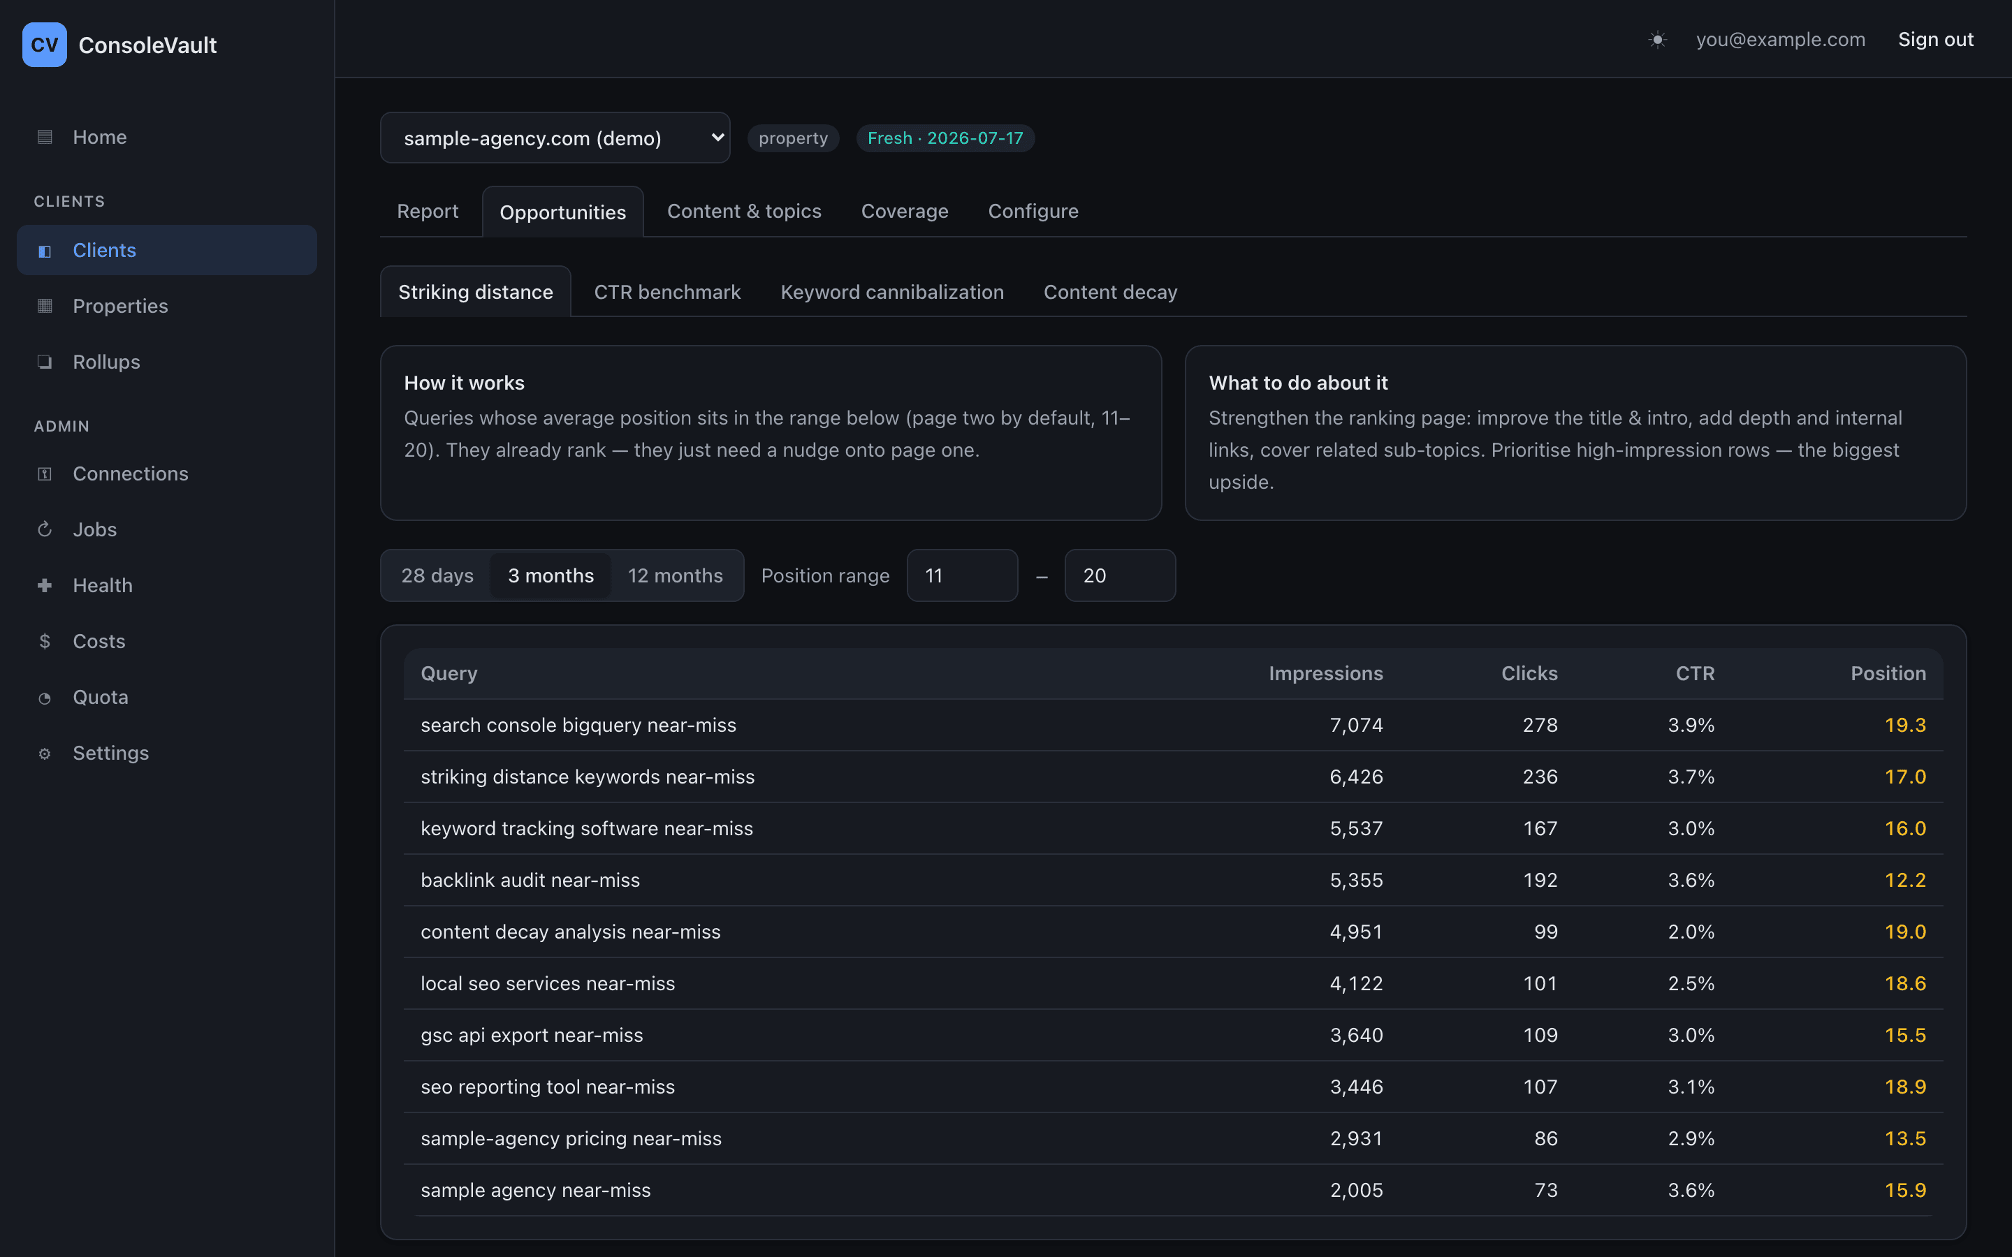Click row 'keyword tracking software near-miss'
This screenshot has height=1257, width=2012.
tap(1173, 828)
